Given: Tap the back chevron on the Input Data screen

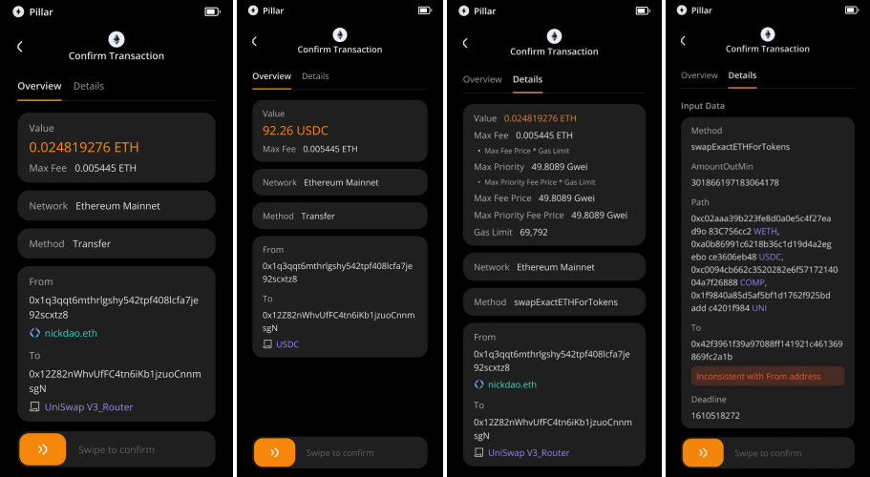Looking at the screenshot, I should coord(682,41).
